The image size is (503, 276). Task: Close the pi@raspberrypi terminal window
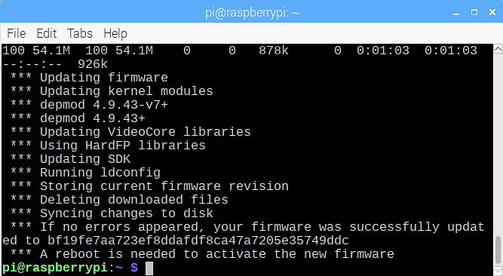pyautogui.click(x=492, y=12)
